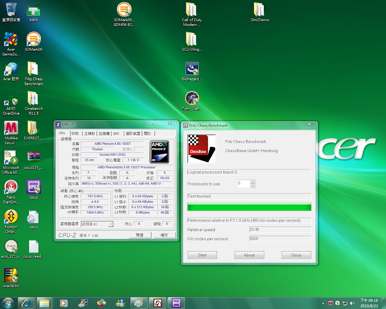Click the "Thuban" code name value
The height and width of the screenshot is (309, 386).
[97, 149]
